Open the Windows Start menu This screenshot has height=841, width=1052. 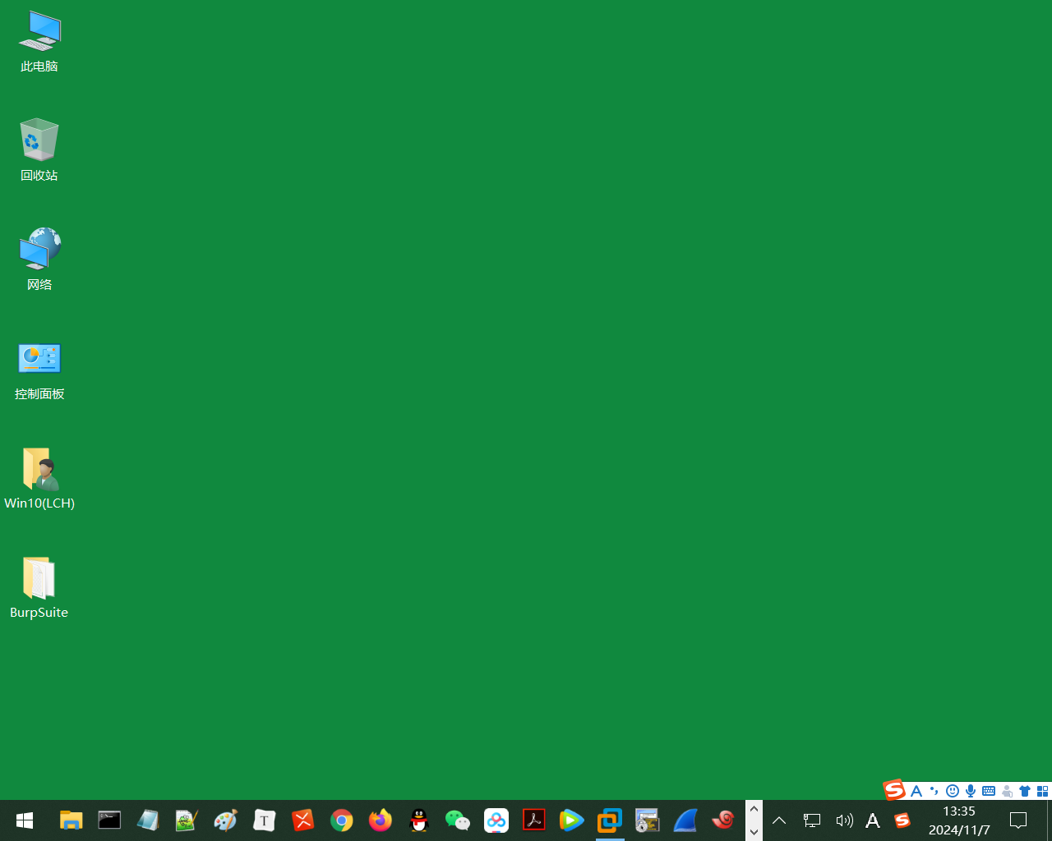[25, 820]
